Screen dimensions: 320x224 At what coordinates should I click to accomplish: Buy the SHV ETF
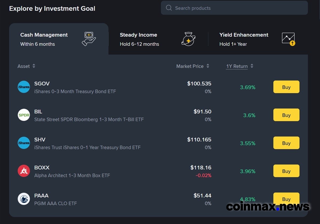pos(286,143)
